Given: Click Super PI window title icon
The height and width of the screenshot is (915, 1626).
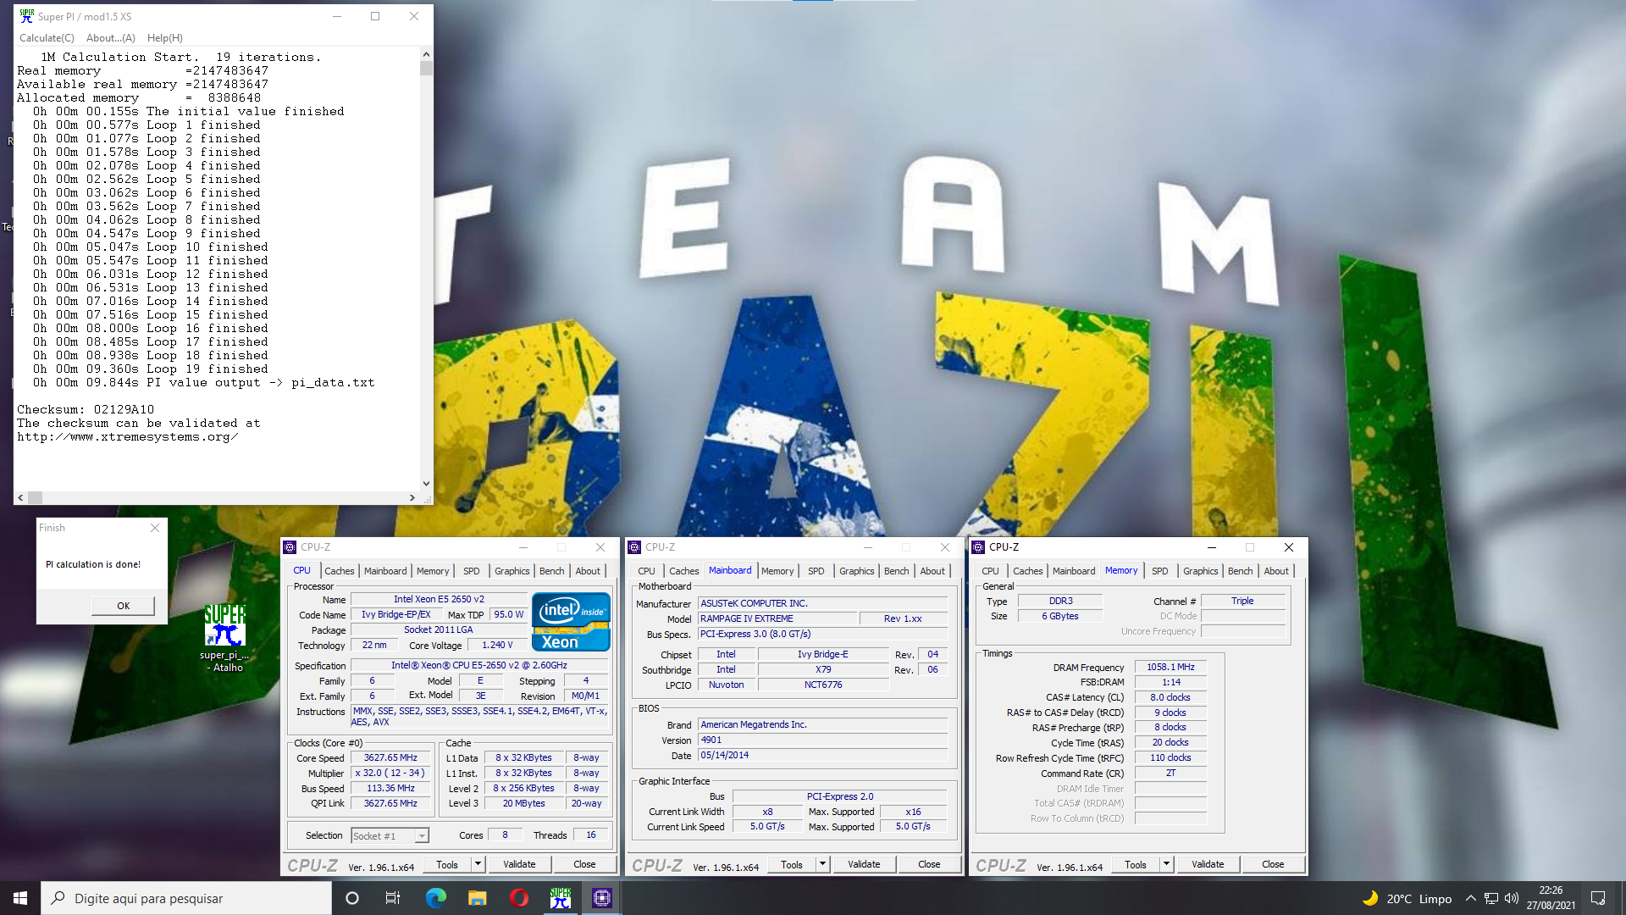Looking at the screenshot, I should (x=27, y=16).
